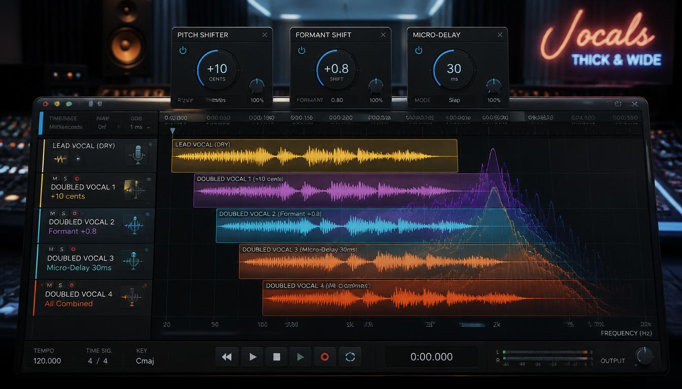Adjust the Output volume knob
This screenshot has width=682, height=389.
point(644,356)
